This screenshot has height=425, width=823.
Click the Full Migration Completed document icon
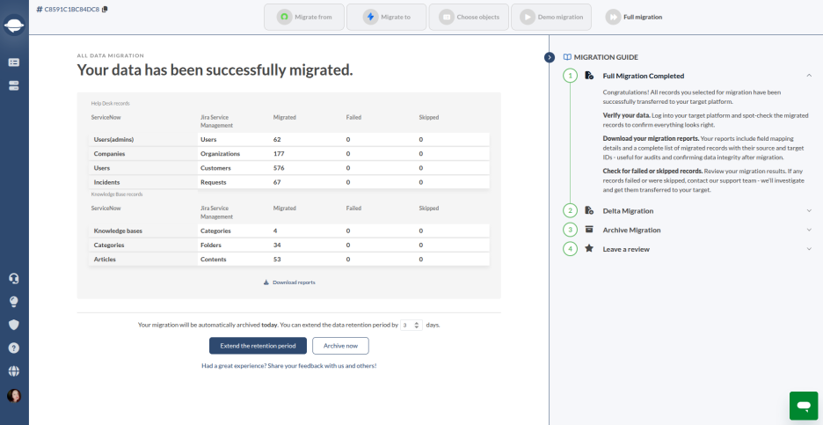[589, 76]
